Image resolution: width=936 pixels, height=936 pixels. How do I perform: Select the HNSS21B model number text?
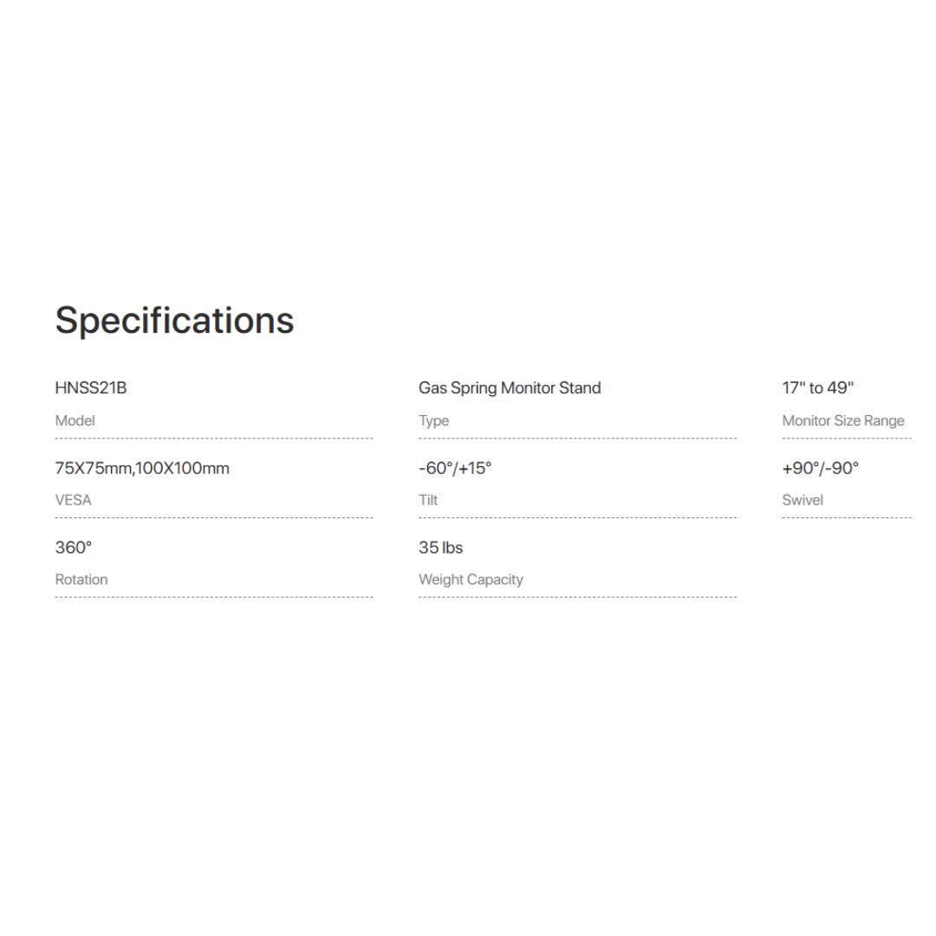click(x=91, y=388)
